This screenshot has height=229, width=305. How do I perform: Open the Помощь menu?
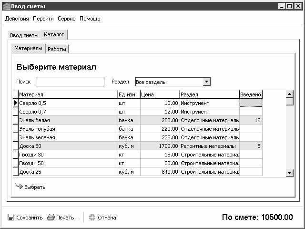click(x=90, y=19)
